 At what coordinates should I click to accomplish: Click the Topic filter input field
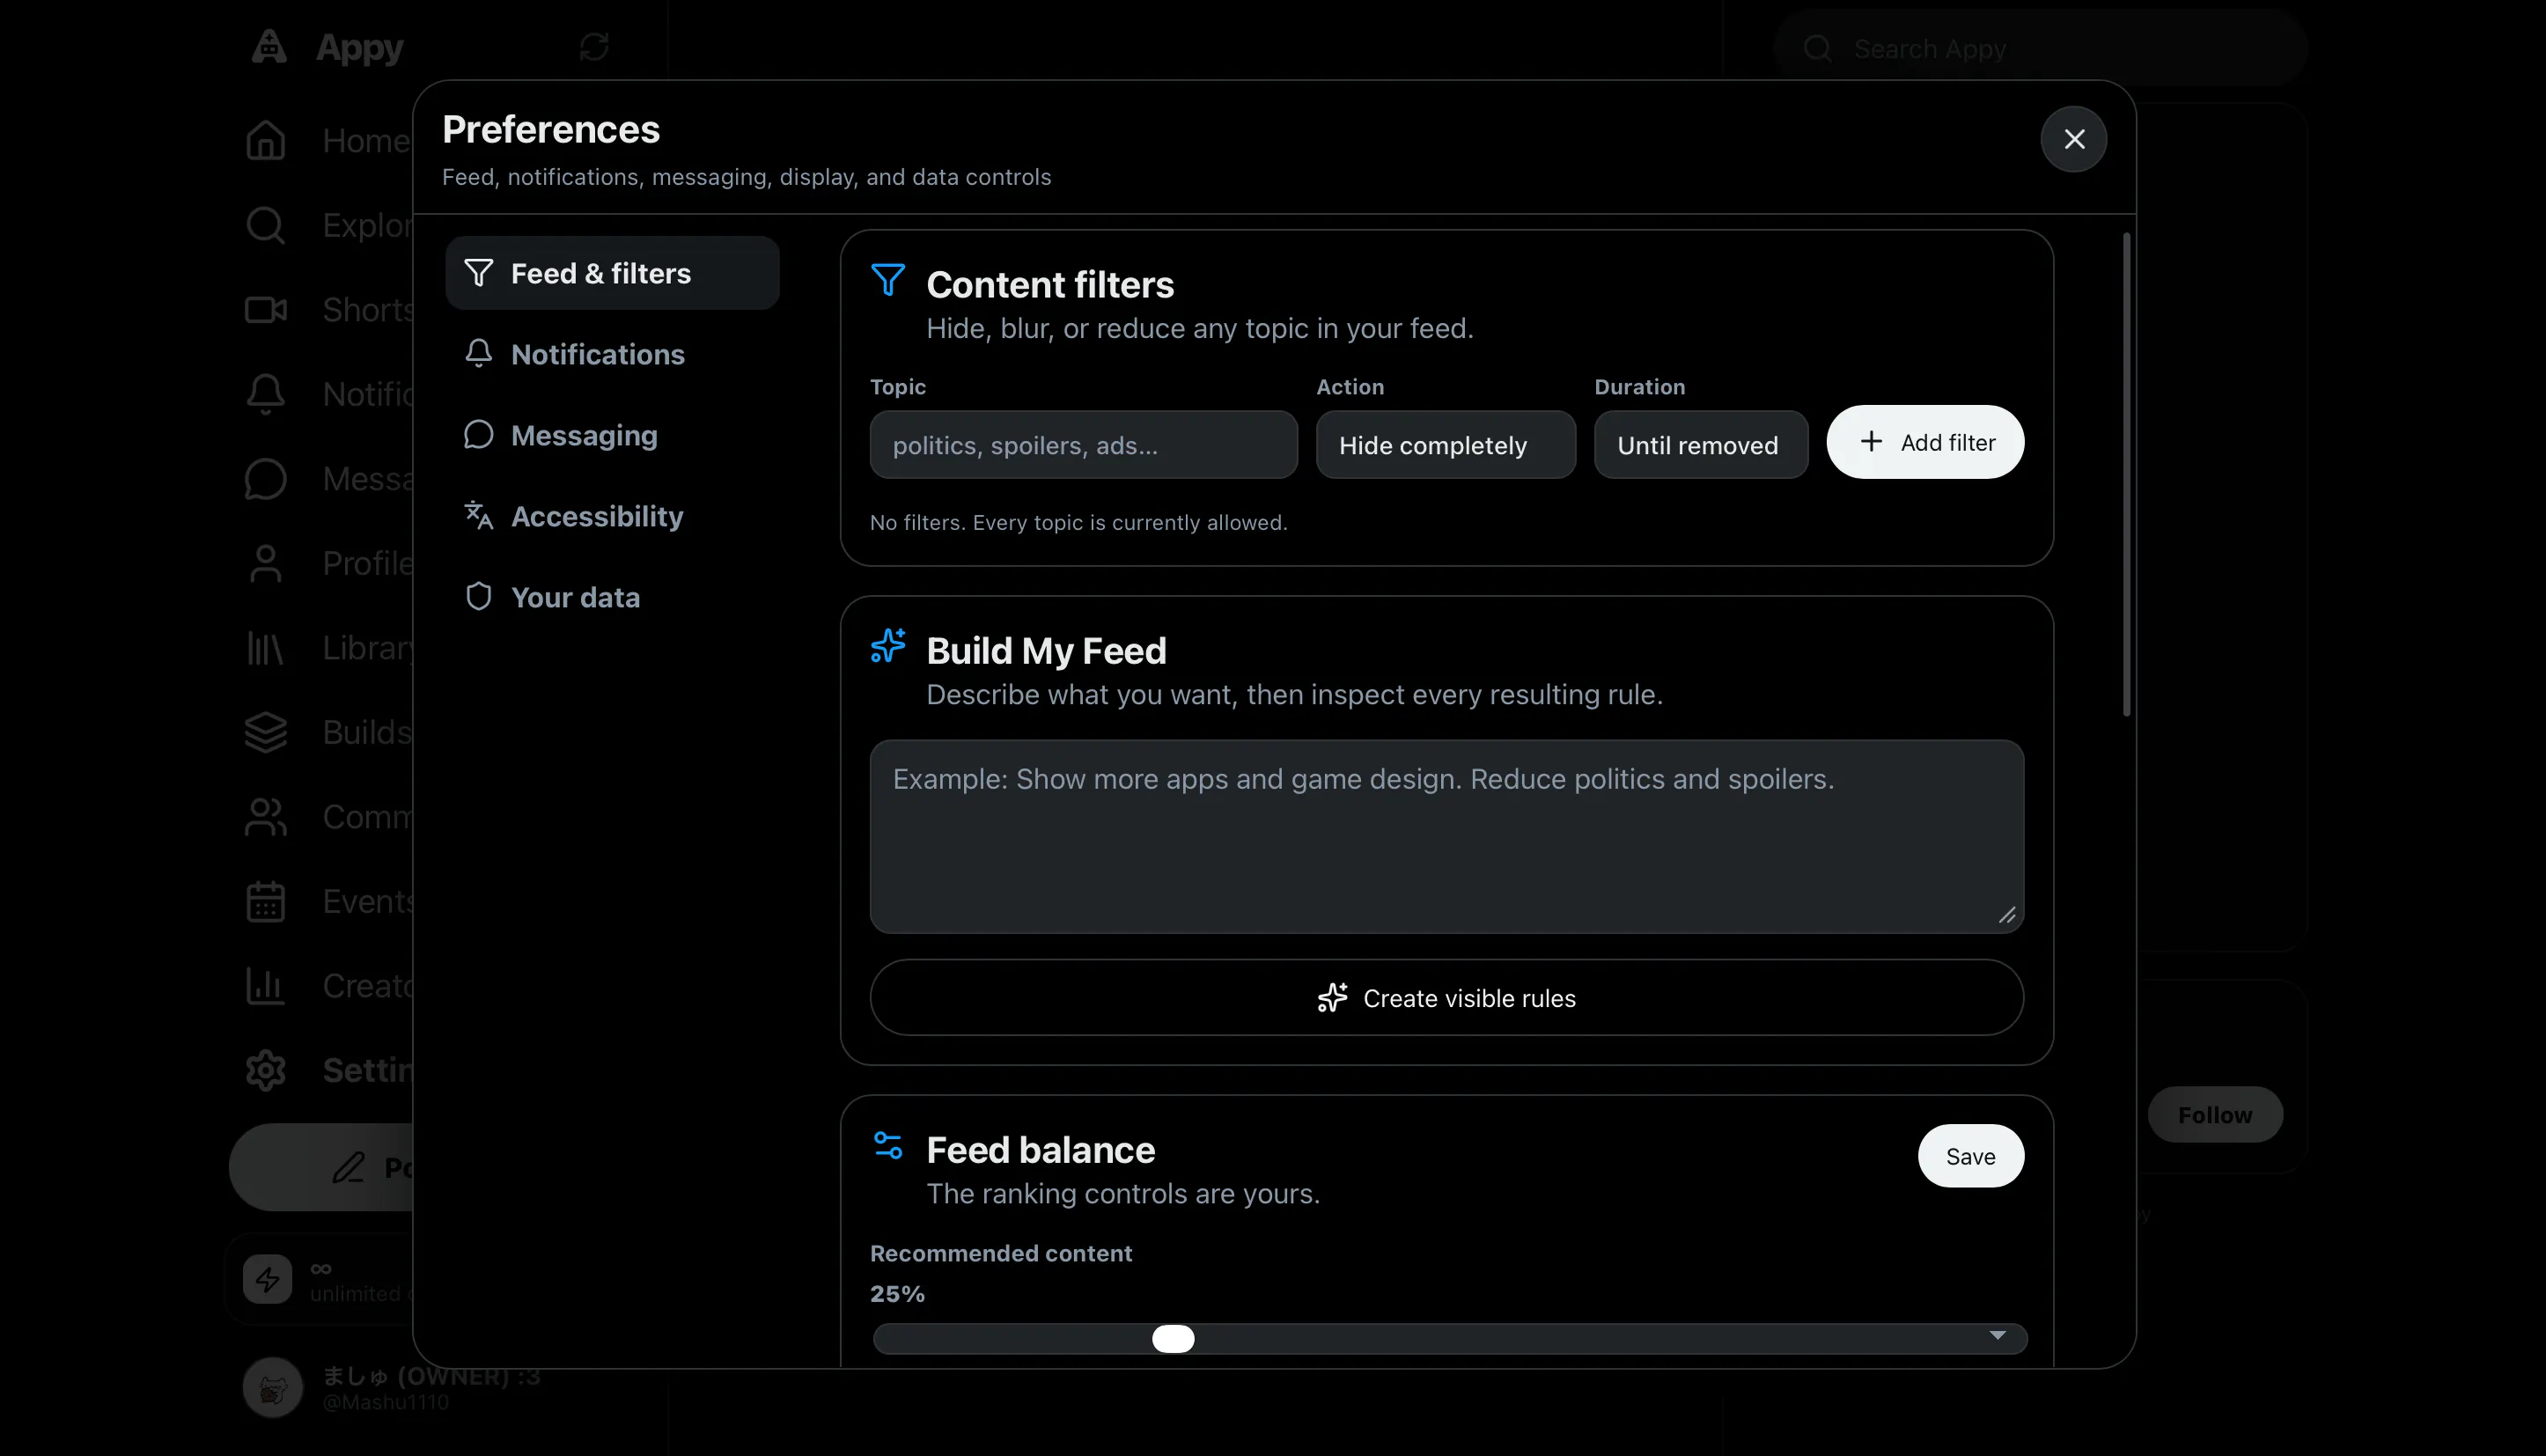click(x=1083, y=445)
